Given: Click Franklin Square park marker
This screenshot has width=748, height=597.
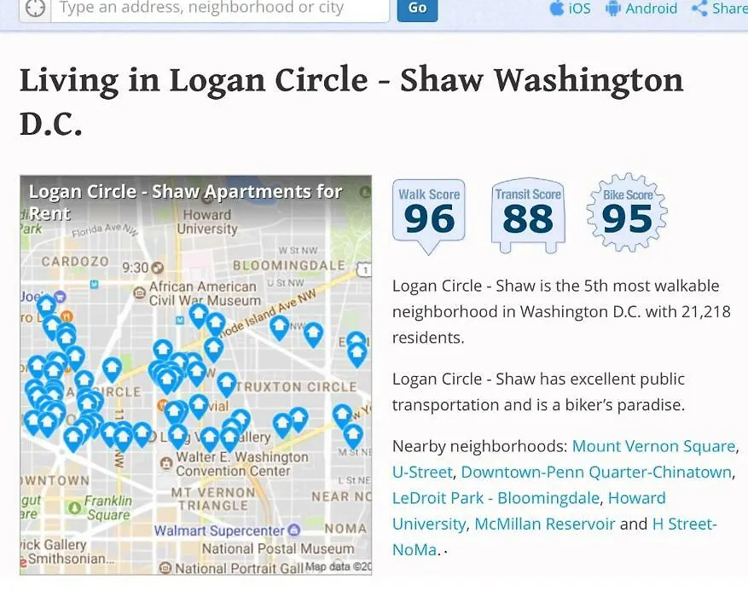Looking at the screenshot, I should [x=74, y=507].
